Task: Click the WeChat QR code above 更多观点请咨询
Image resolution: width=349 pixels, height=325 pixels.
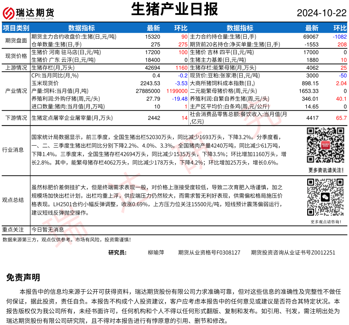Action: pyautogui.click(x=325, y=197)
